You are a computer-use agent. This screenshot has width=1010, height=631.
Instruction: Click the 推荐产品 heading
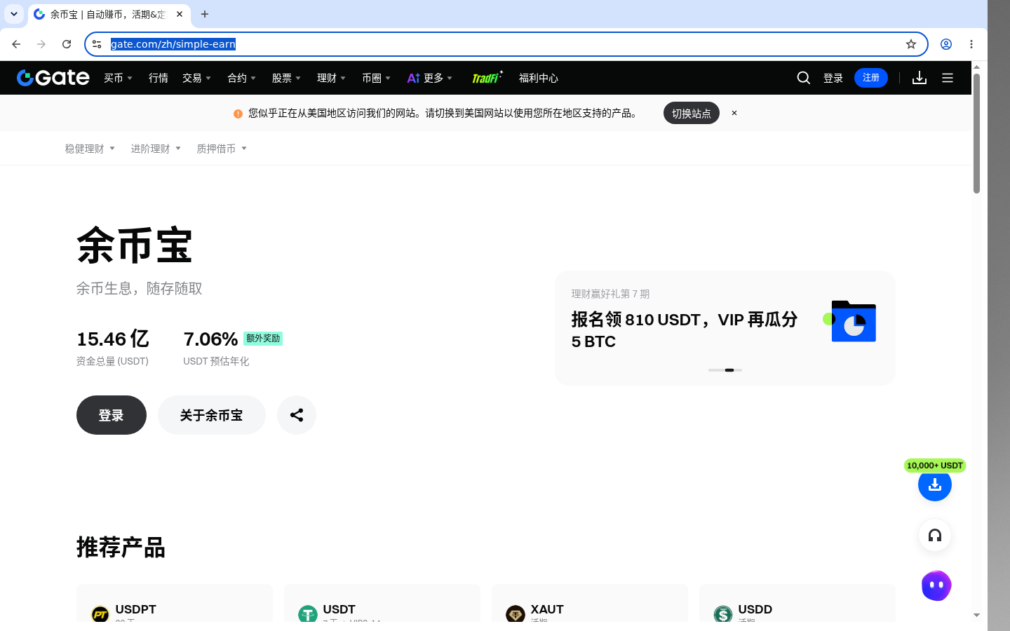pyautogui.click(x=121, y=547)
